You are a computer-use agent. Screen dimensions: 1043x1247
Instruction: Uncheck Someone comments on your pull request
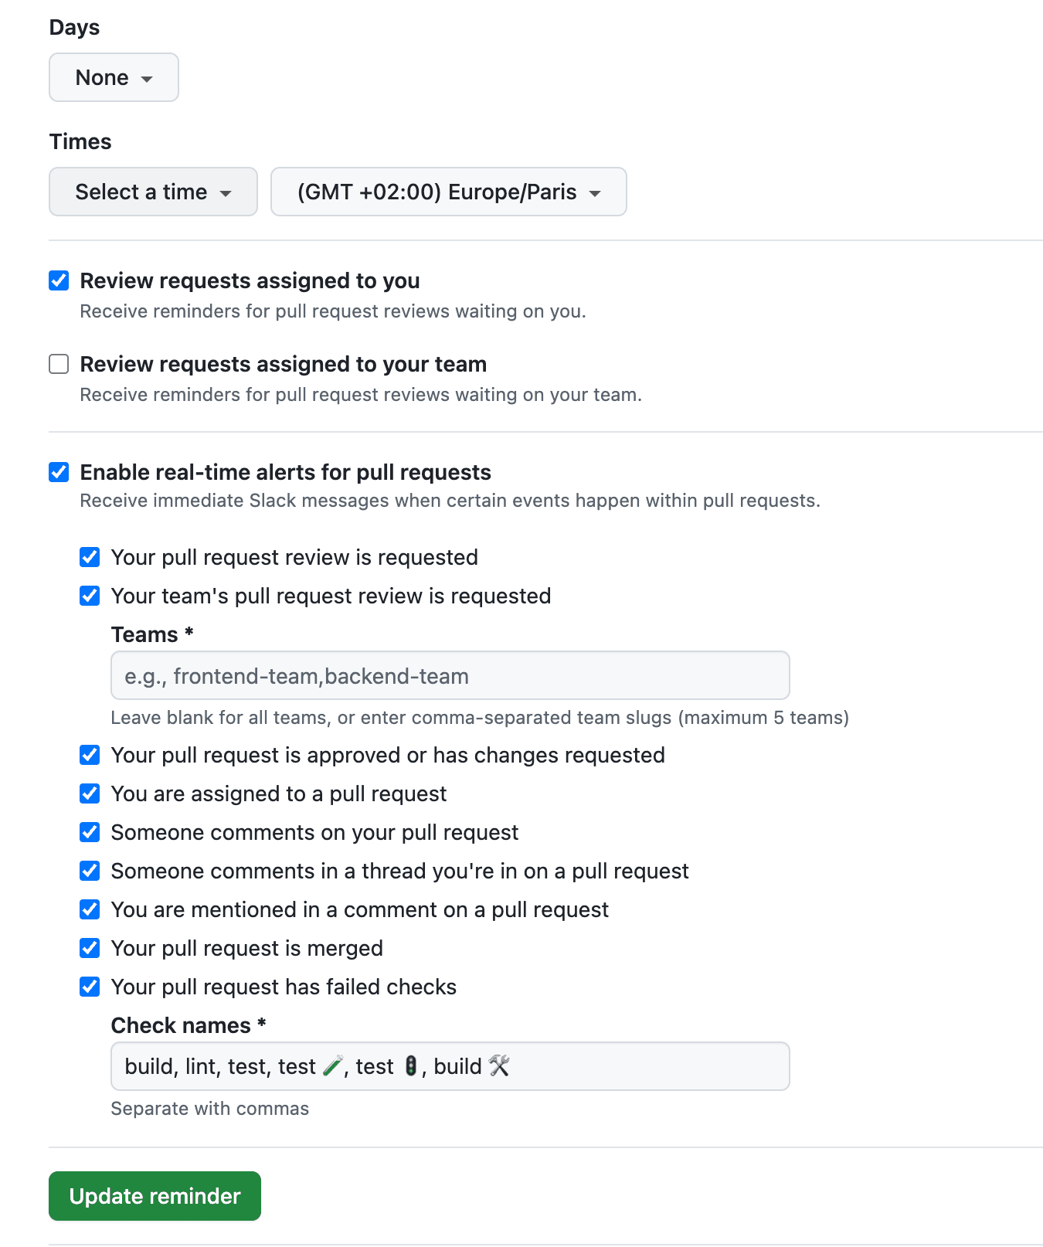tap(90, 832)
